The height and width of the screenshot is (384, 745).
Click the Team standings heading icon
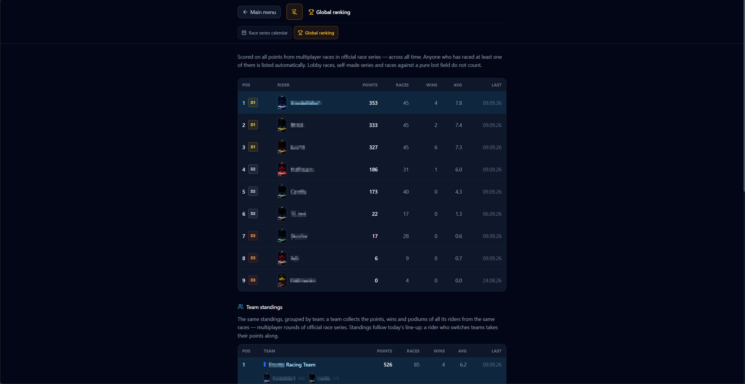coord(241,307)
